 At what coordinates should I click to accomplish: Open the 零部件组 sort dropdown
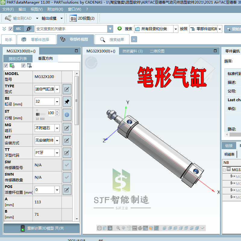pyautogui.click(x=220, y=29)
